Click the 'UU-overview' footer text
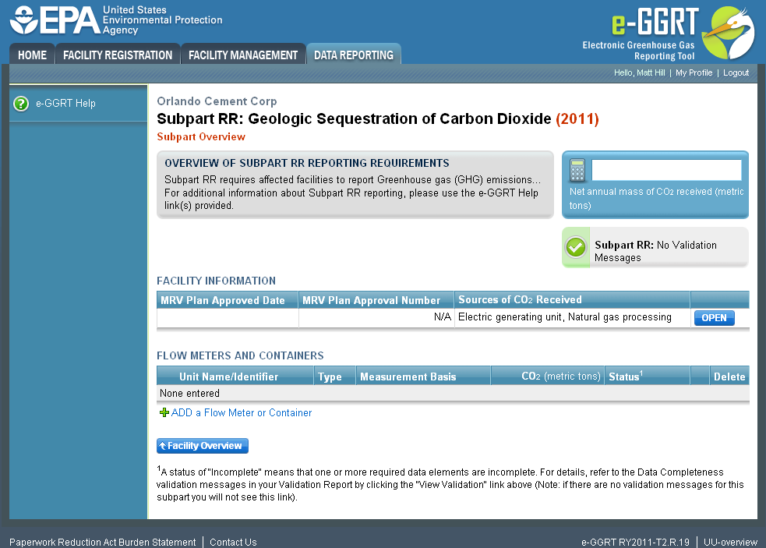Screen dimensions: 766x548 pos(730,542)
